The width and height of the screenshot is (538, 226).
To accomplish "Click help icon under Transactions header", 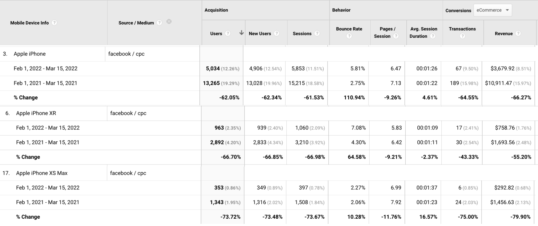I will [462, 36].
